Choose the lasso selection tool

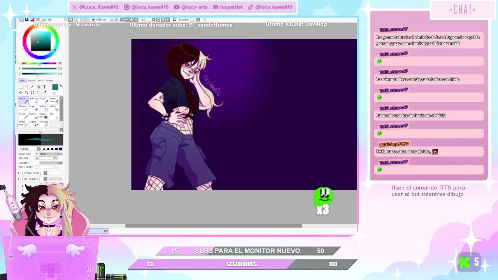(x=26, y=87)
